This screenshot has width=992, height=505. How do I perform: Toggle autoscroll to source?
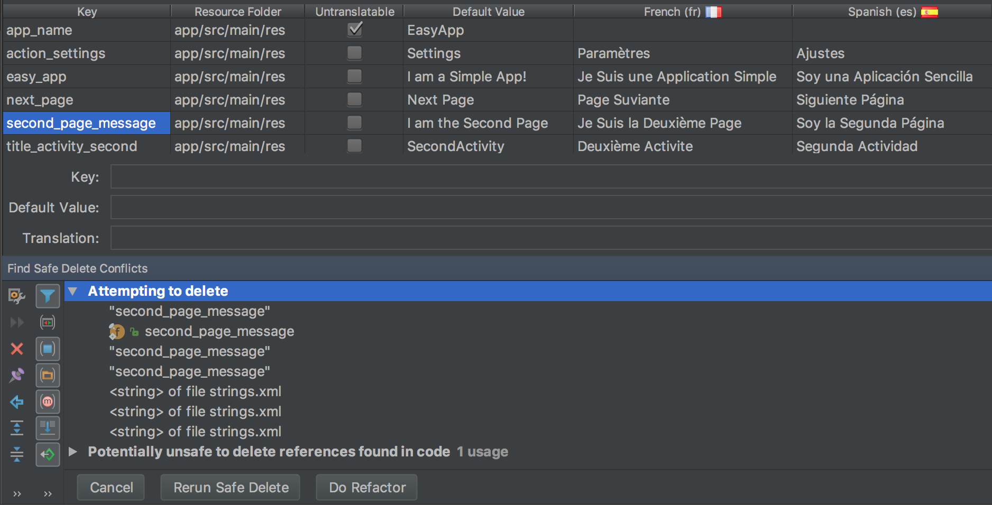click(48, 454)
